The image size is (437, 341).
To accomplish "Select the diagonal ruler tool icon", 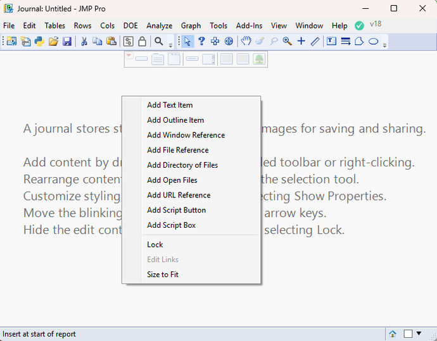I will 315,41.
